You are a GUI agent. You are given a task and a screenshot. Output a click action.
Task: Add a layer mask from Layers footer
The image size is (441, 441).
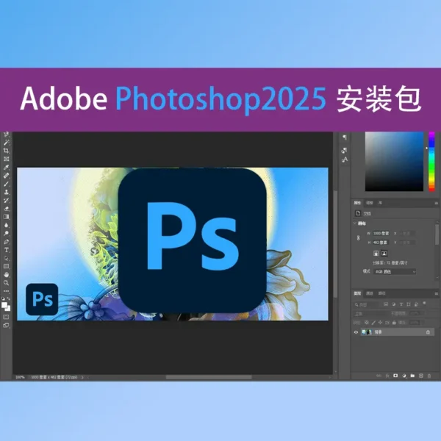pos(395,376)
